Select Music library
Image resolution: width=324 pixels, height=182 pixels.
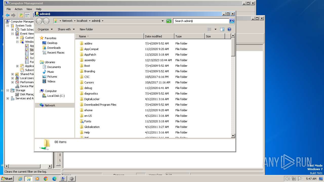point(51,72)
